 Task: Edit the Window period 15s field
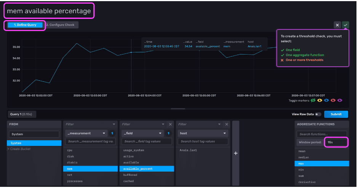336,142
